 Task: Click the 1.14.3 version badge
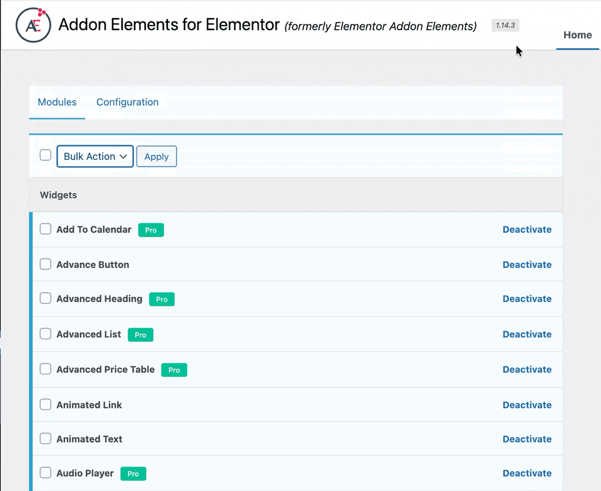click(505, 25)
